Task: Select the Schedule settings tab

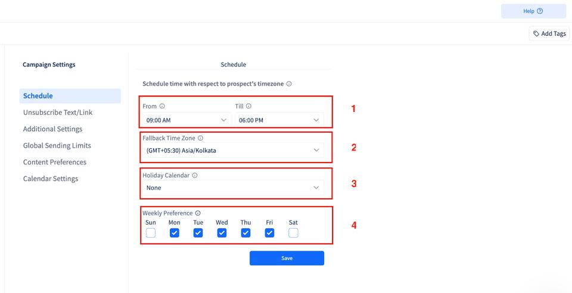Action: pyautogui.click(x=70, y=96)
